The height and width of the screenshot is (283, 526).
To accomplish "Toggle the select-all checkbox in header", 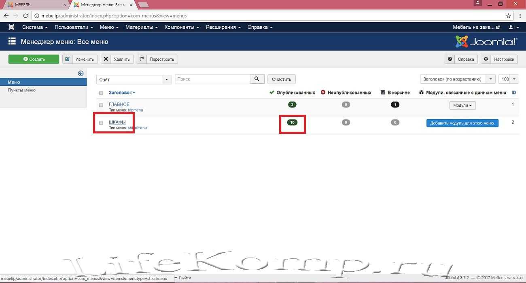I will tap(101, 93).
